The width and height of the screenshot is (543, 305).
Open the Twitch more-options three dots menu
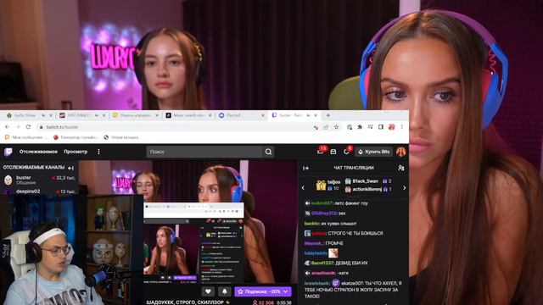click(98, 152)
